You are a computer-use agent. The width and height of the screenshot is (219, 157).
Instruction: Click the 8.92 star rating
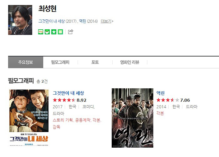tap(69, 100)
